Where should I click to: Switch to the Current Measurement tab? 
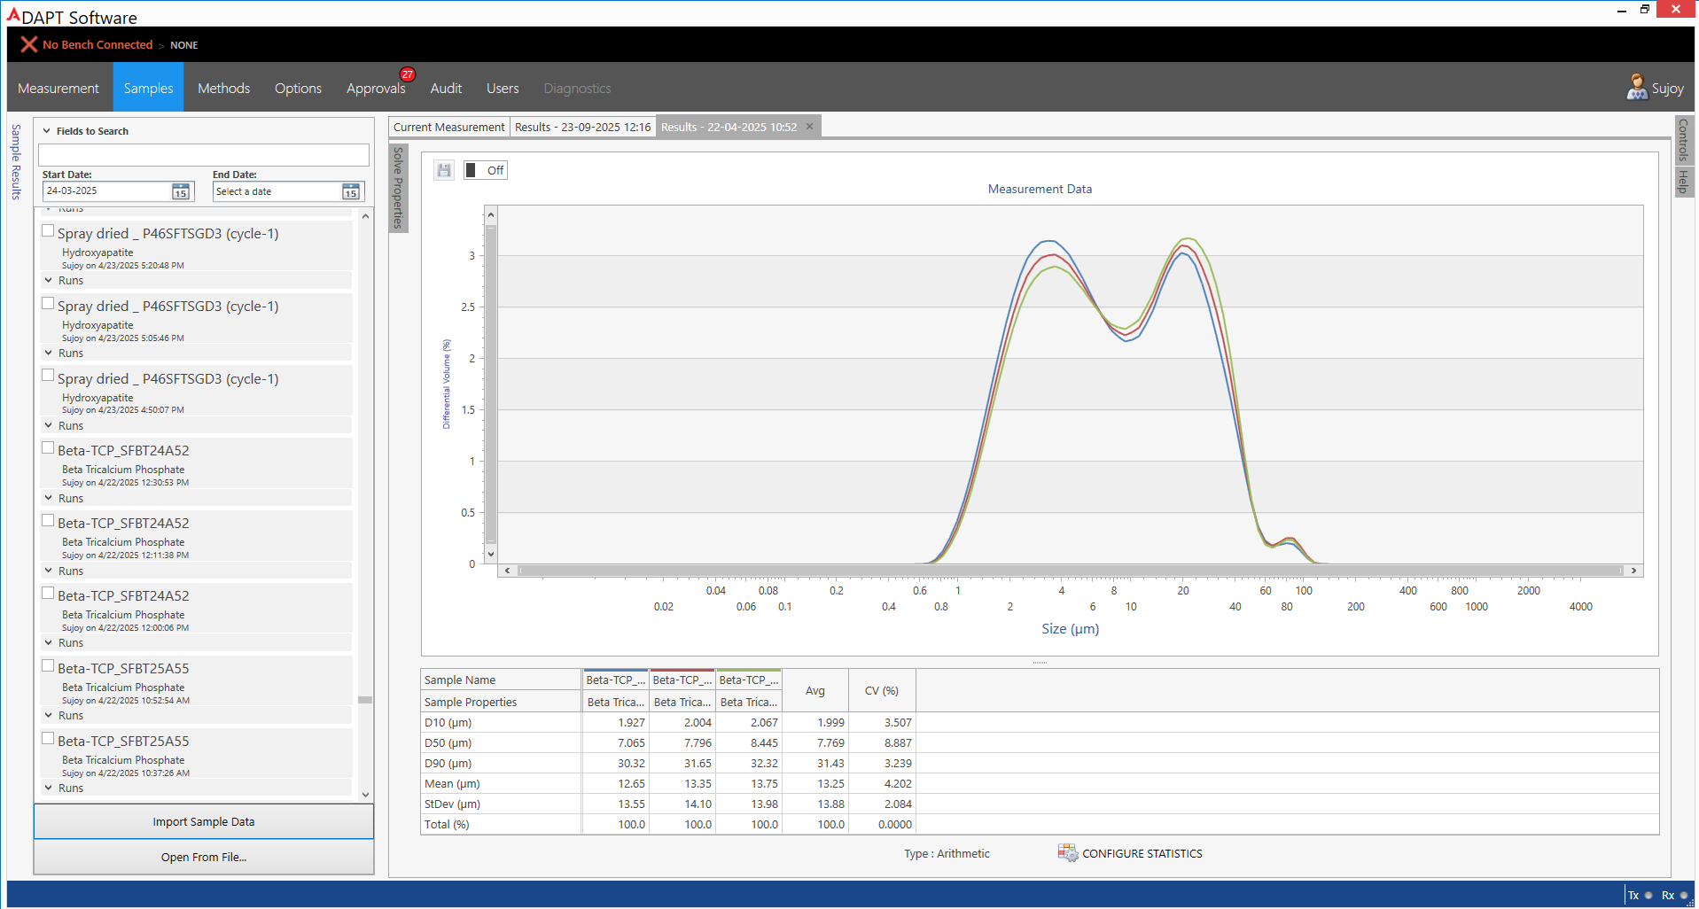448,127
